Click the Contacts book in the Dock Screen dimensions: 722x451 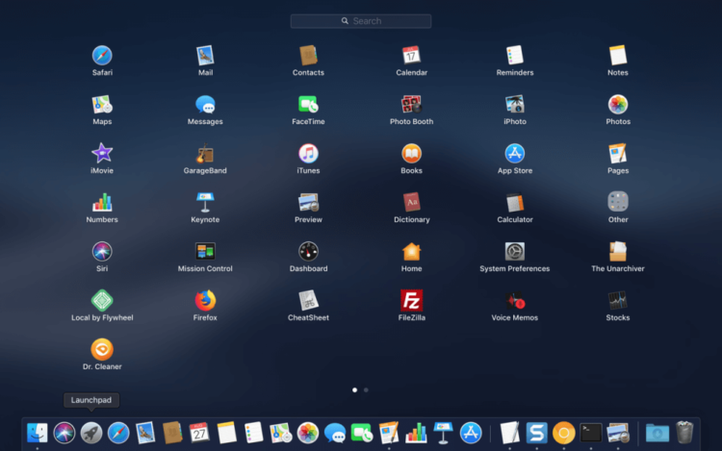[x=172, y=433]
